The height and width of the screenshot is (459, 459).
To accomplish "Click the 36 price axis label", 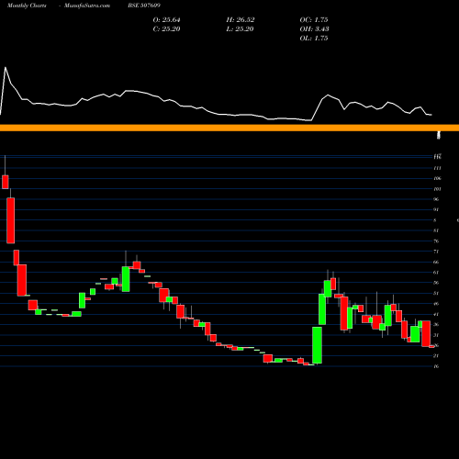I will click(436, 325).
